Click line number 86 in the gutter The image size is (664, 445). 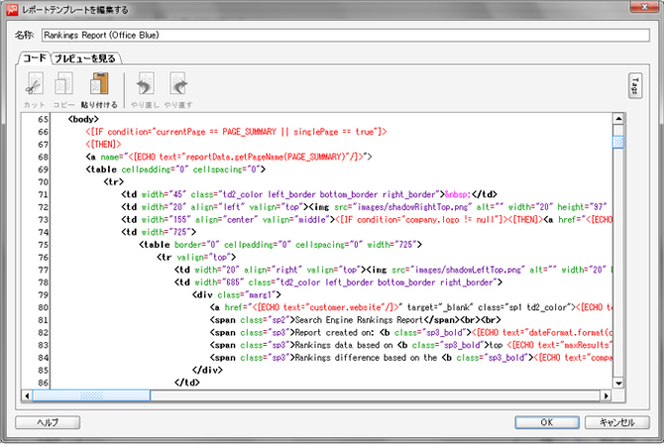pyautogui.click(x=43, y=383)
